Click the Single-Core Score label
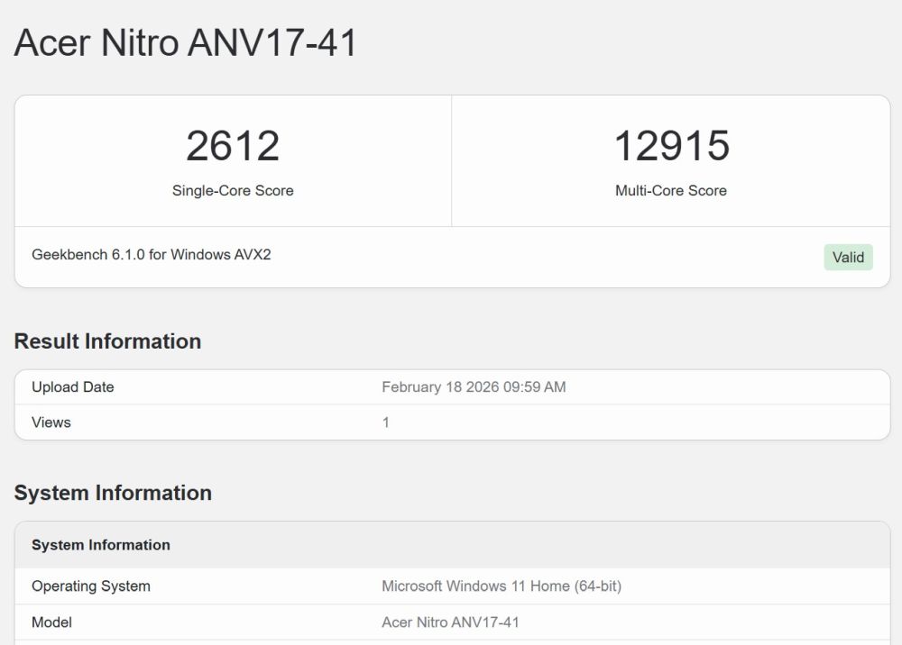This screenshot has width=902, height=645. (233, 191)
